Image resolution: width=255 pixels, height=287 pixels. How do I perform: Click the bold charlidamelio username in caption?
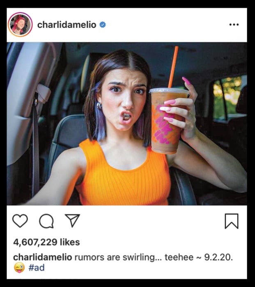pyautogui.click(x=43, y=257)
